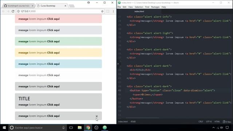Click the cursor position indicator in status bar
This screenshot has height=131, width=233.
(x=133, y=122)
